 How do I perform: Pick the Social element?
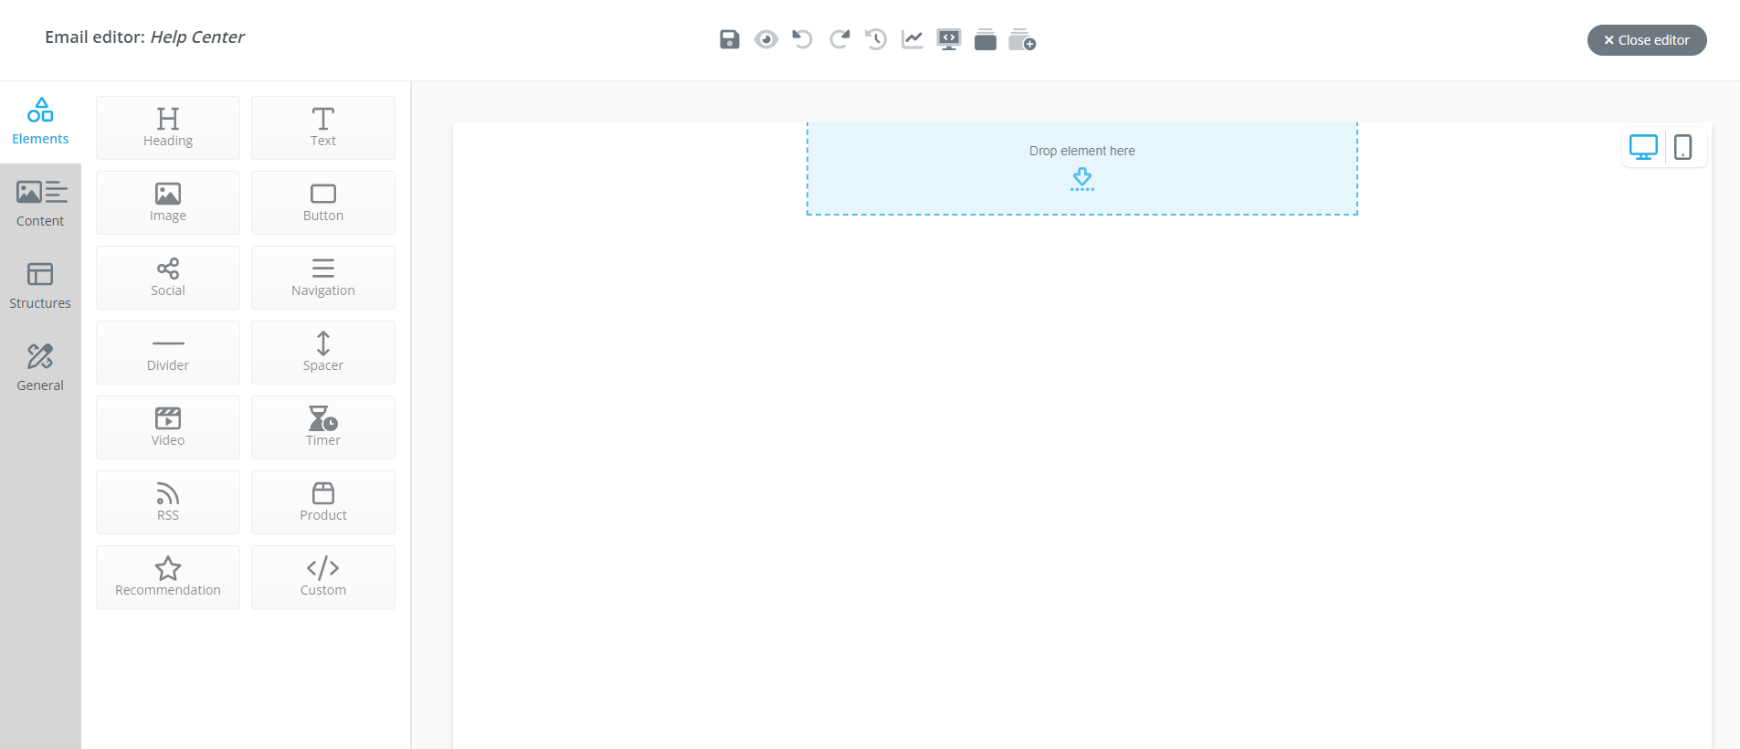(x=168, y=278)
